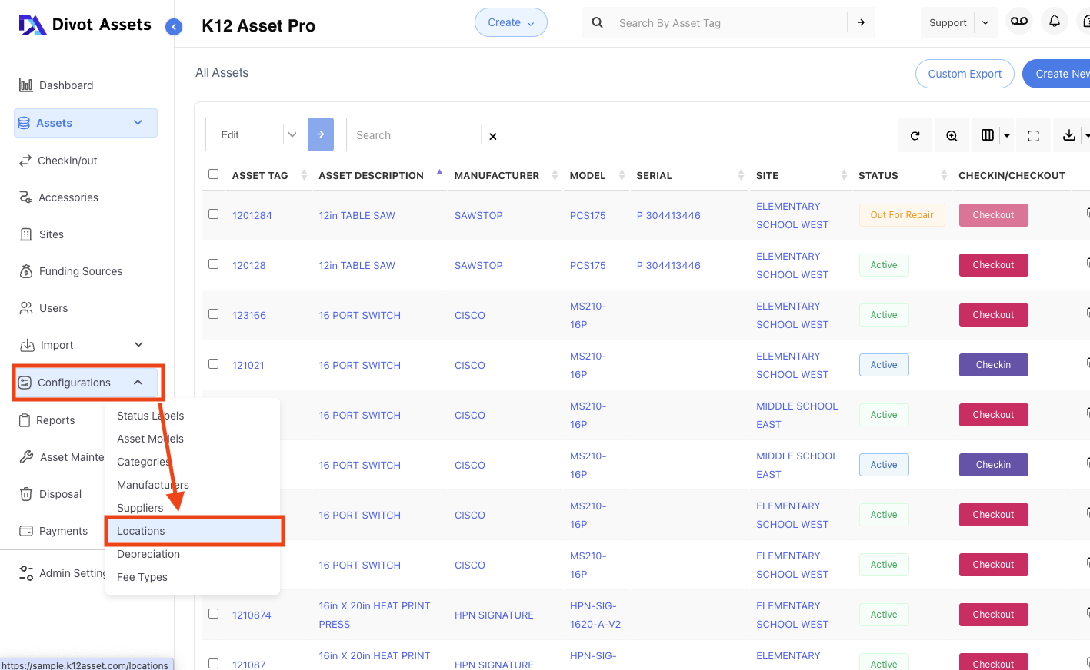
Task: Open the Create dropdown
Action: point(511,22)
